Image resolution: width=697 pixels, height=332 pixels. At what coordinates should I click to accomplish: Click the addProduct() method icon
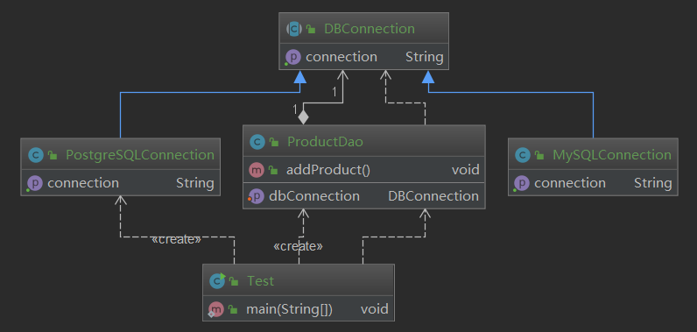257,170
